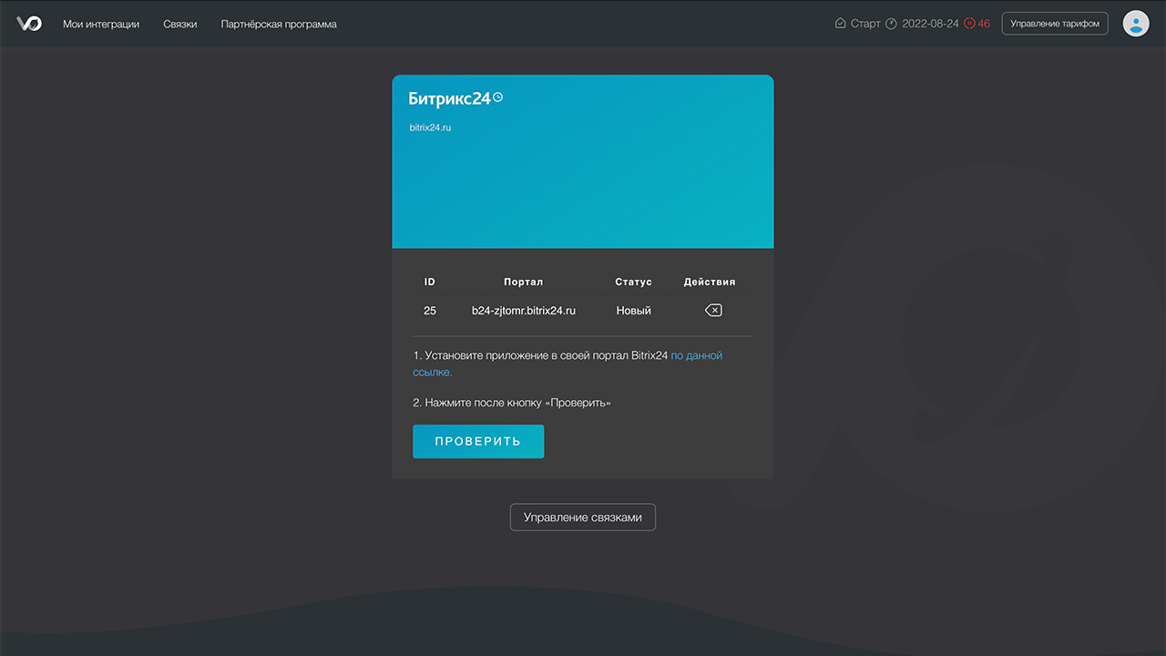Click the ПРОВЕРИТЬ button
This screenshot has width=1166, height=656.
click(478, 442)
